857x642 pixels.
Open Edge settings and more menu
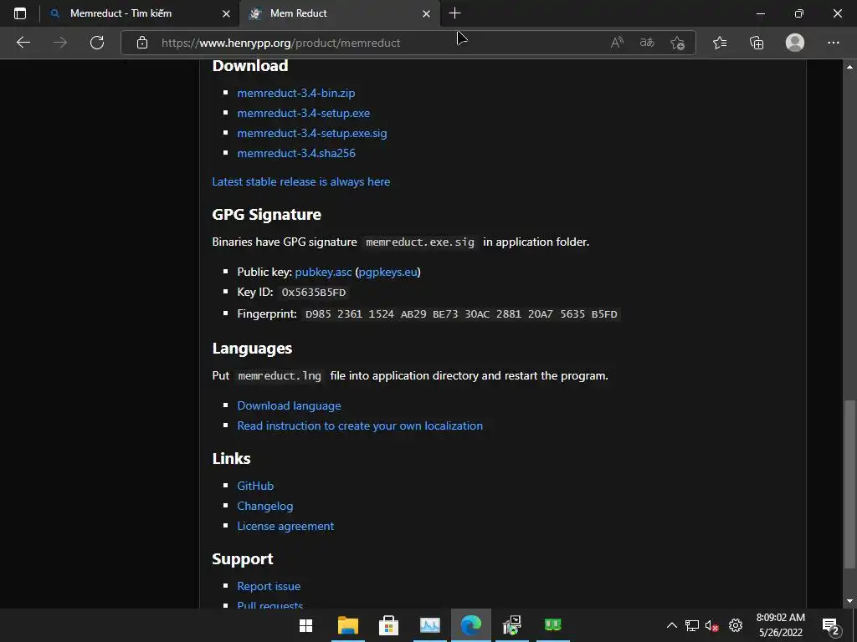pyautogui.click(x=833, y=43)
